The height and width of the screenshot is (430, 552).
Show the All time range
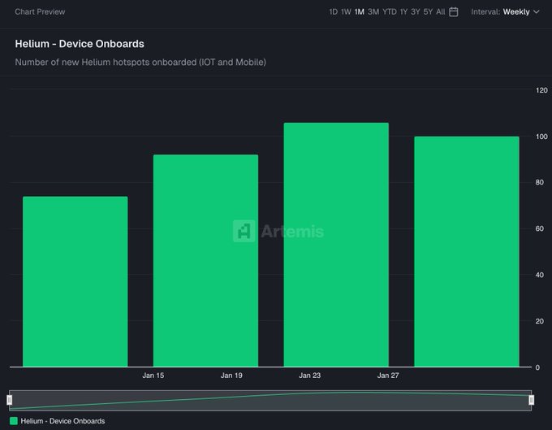click(x=440, y=12)
